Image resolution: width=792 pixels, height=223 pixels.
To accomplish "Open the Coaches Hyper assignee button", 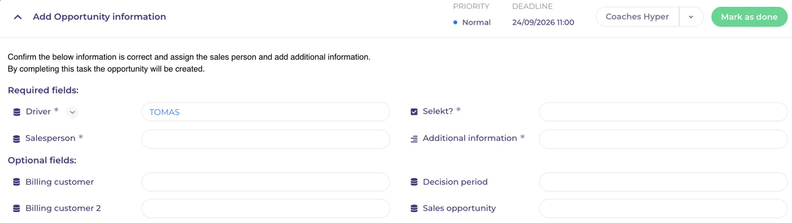I will (637, 17).
